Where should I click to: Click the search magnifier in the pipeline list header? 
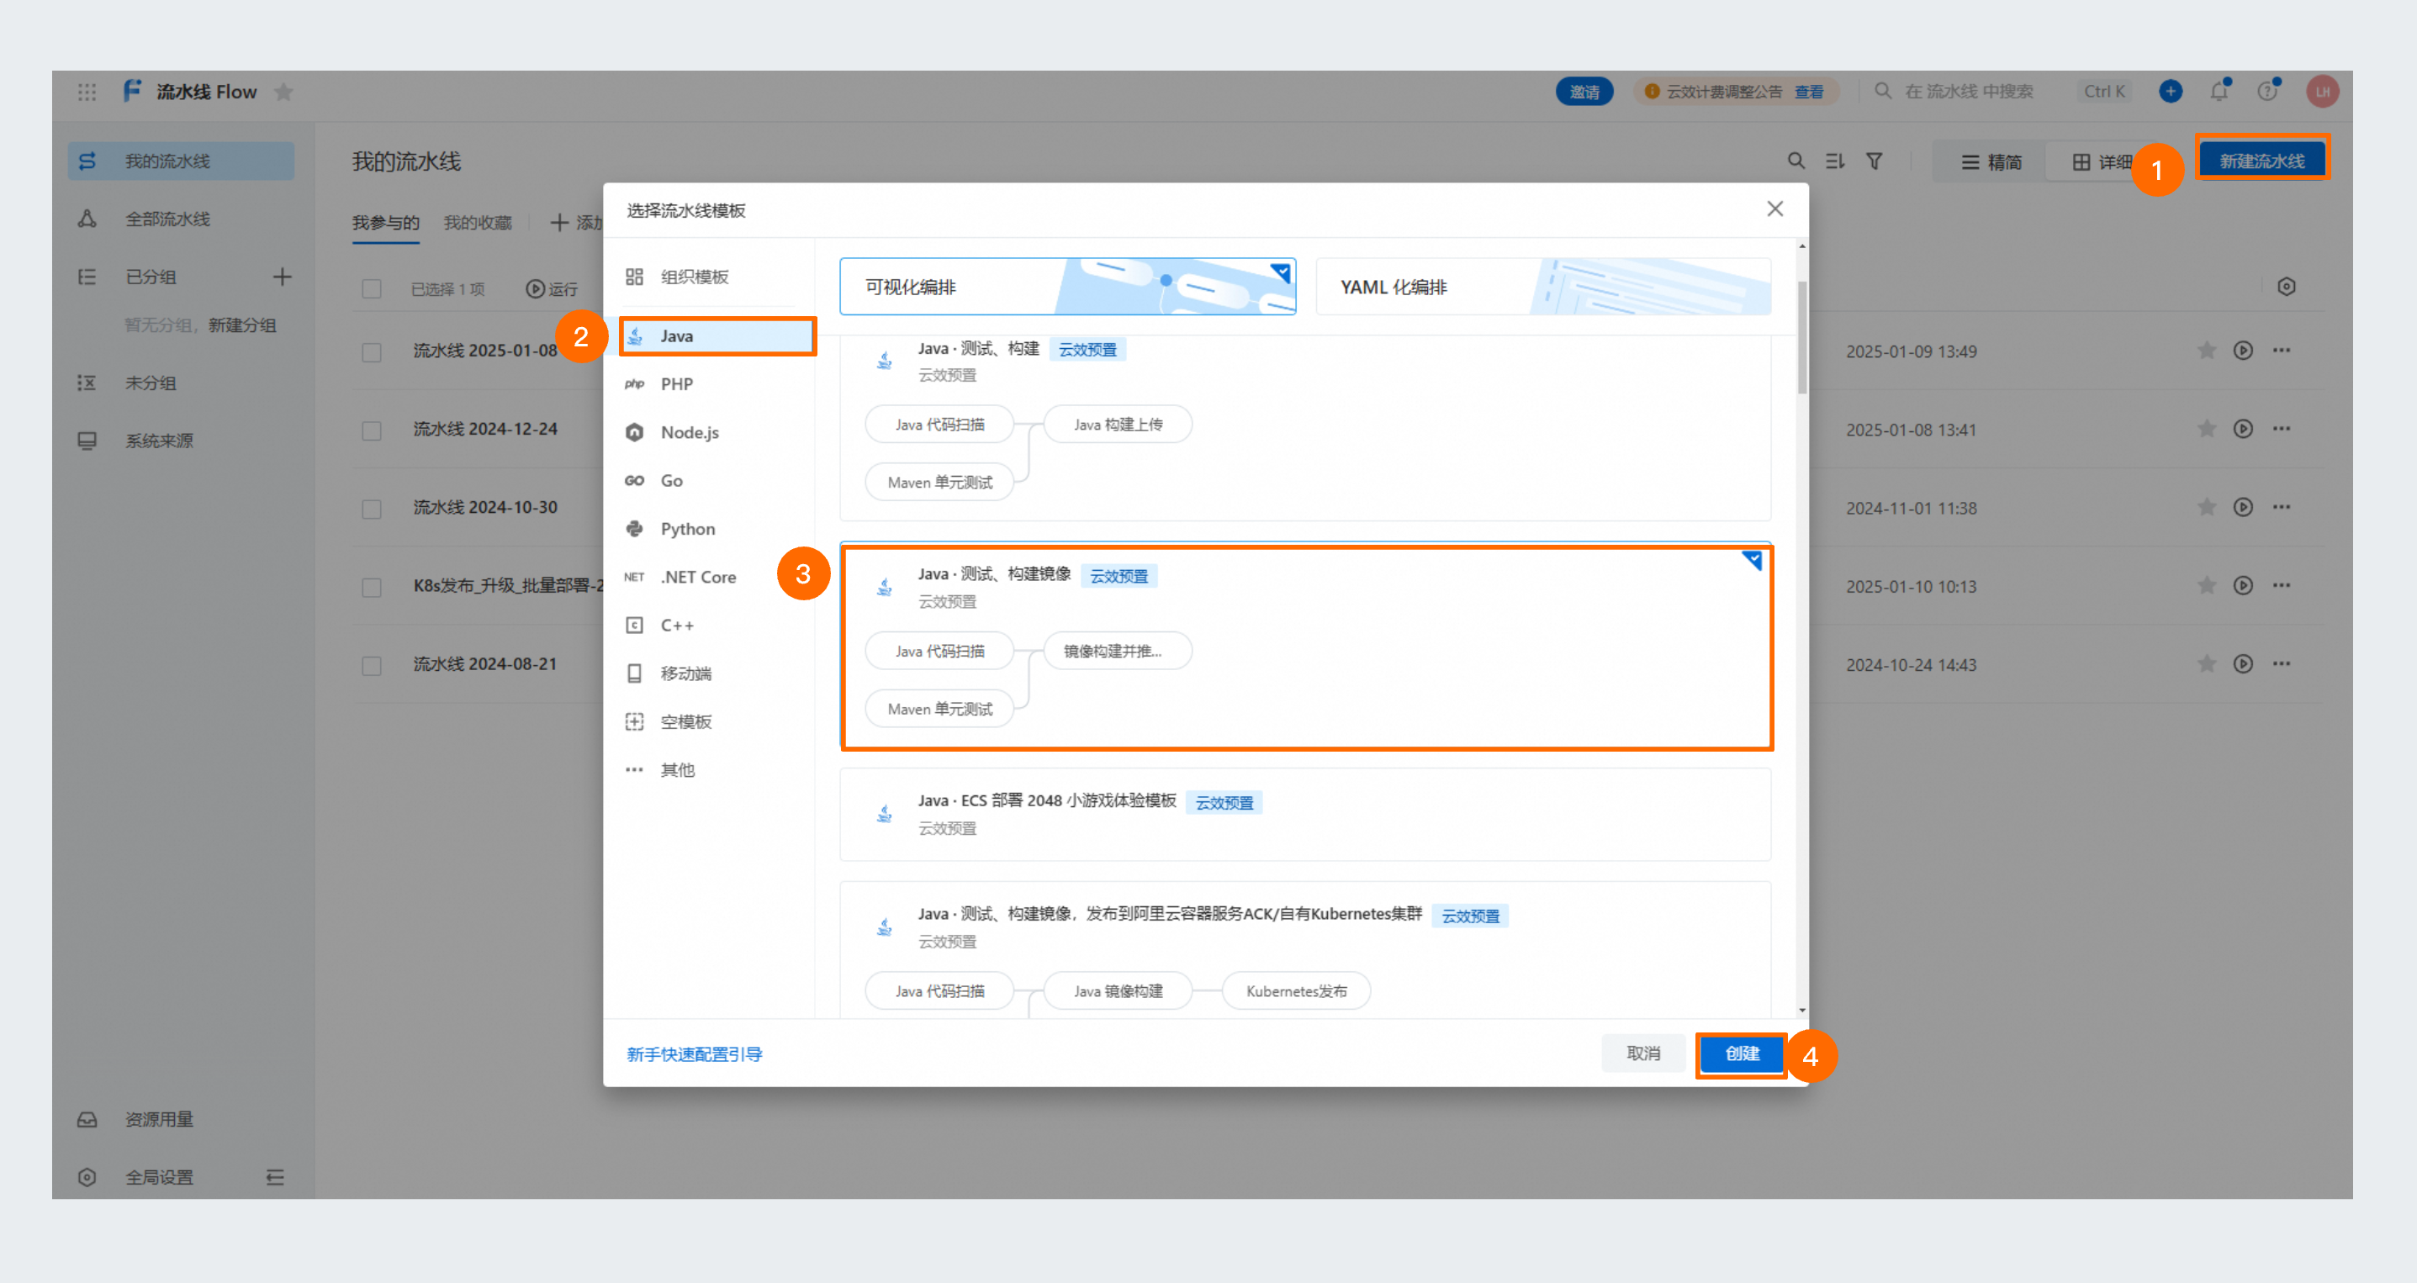[x=1796, y=161]
